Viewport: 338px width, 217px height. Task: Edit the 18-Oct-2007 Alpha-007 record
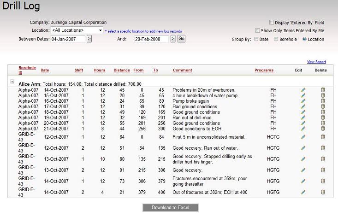[x=303, y=112]
